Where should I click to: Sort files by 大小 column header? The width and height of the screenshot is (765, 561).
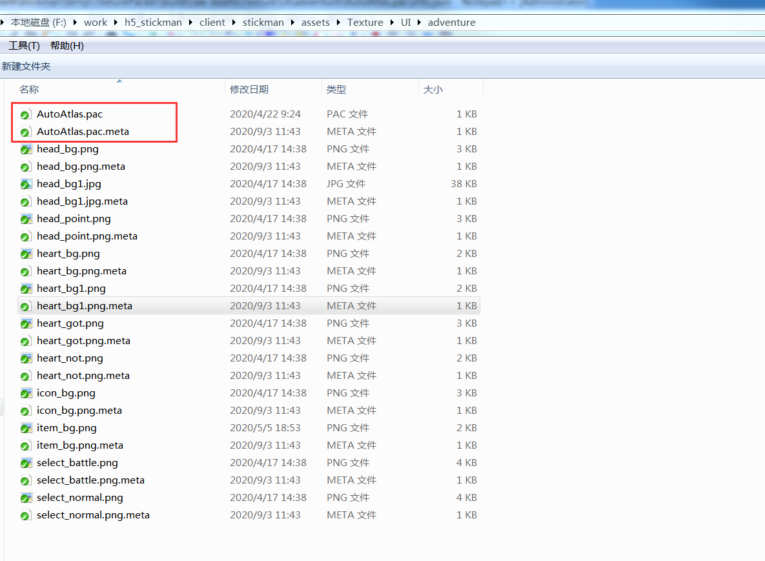(x=451, y=89)
